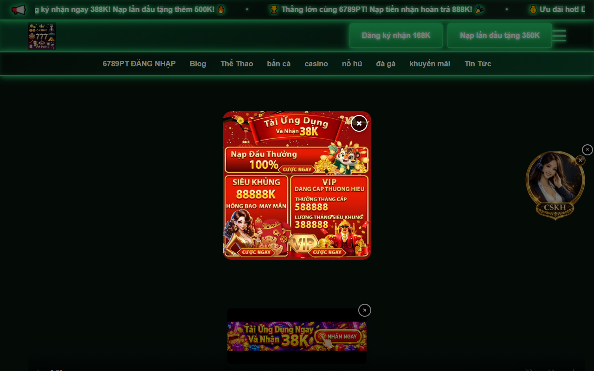Click Nạp lần đầu tặng 350K button

tap(500, 36)
